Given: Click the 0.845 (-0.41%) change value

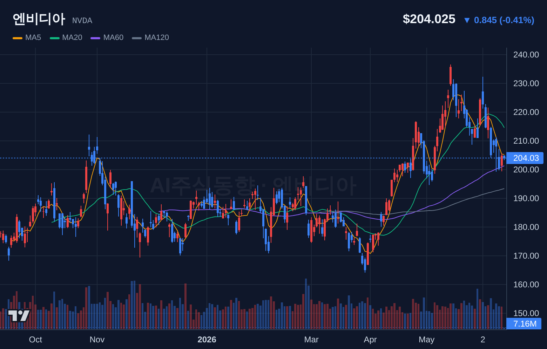Looking at the screenshot, I should 504,20.
